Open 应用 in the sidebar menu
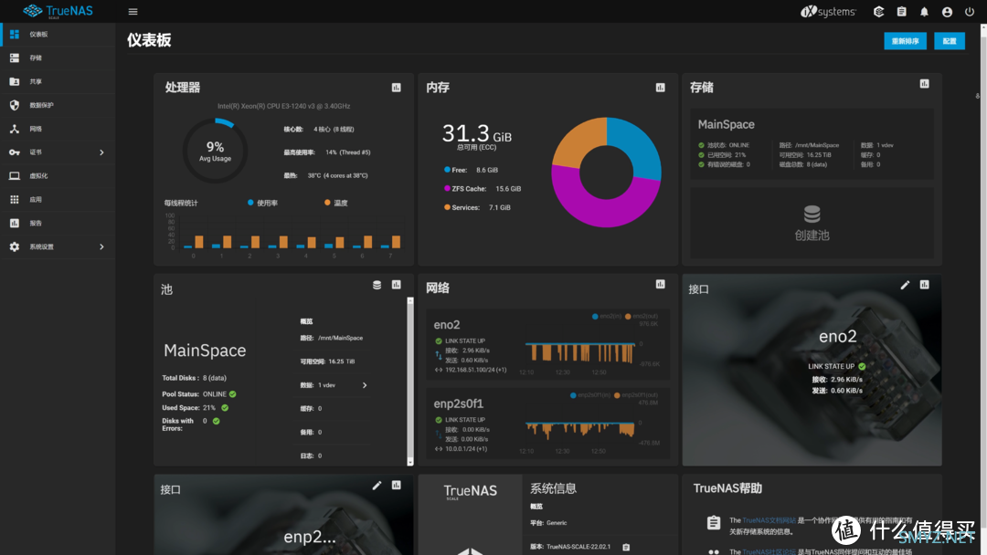The height and width of the screenshot is (555, 987). (58, 199)
